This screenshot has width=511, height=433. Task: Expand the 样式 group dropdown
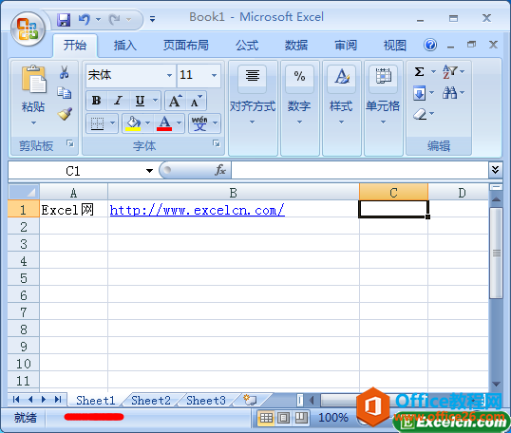pyautogui.click(x=341, y=122)
